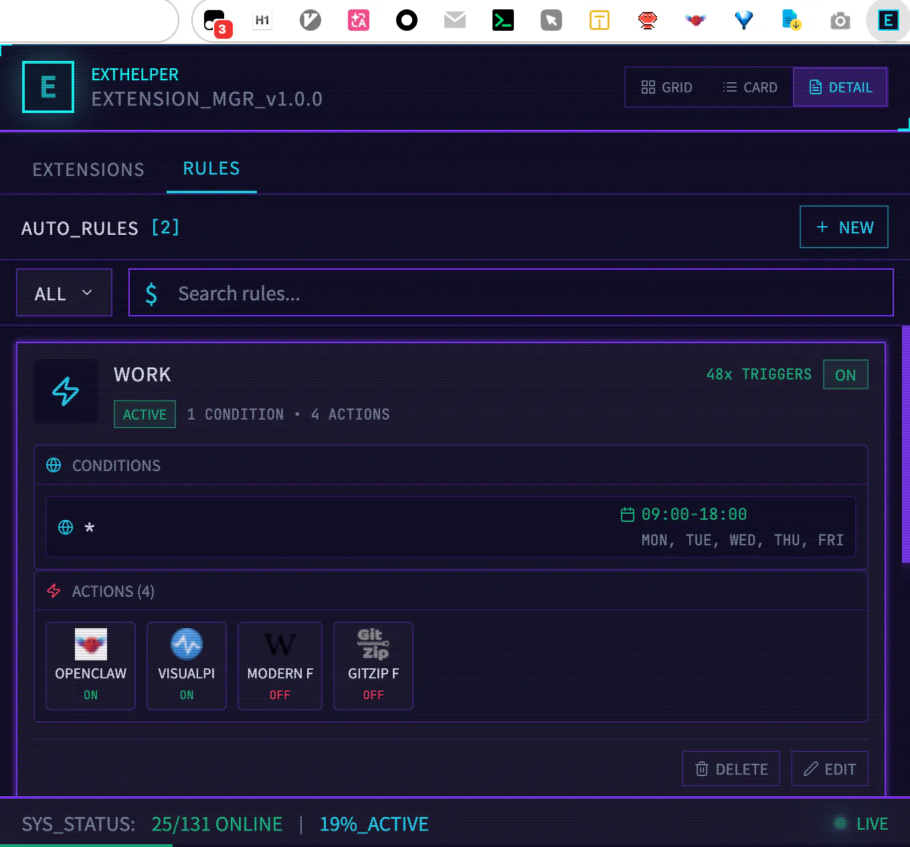Viewport: 910px width, 847px height.
Task: Click the purple vertical scrollbar
Action: tap(906, 444)
